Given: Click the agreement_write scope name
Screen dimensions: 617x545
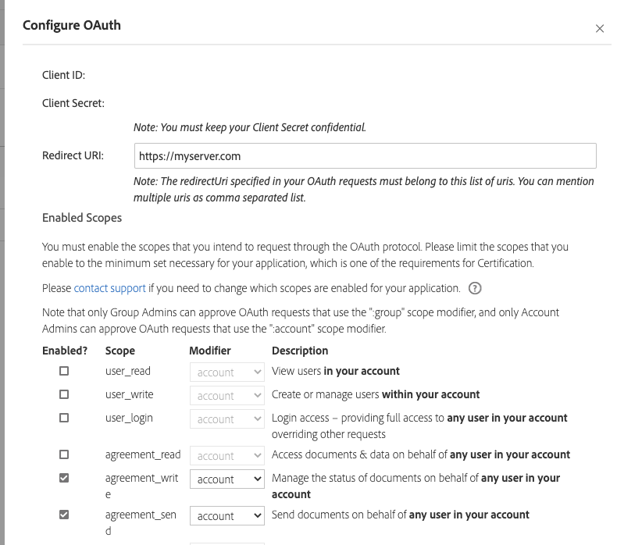Looking at the screenshot, I should [141, 486].
